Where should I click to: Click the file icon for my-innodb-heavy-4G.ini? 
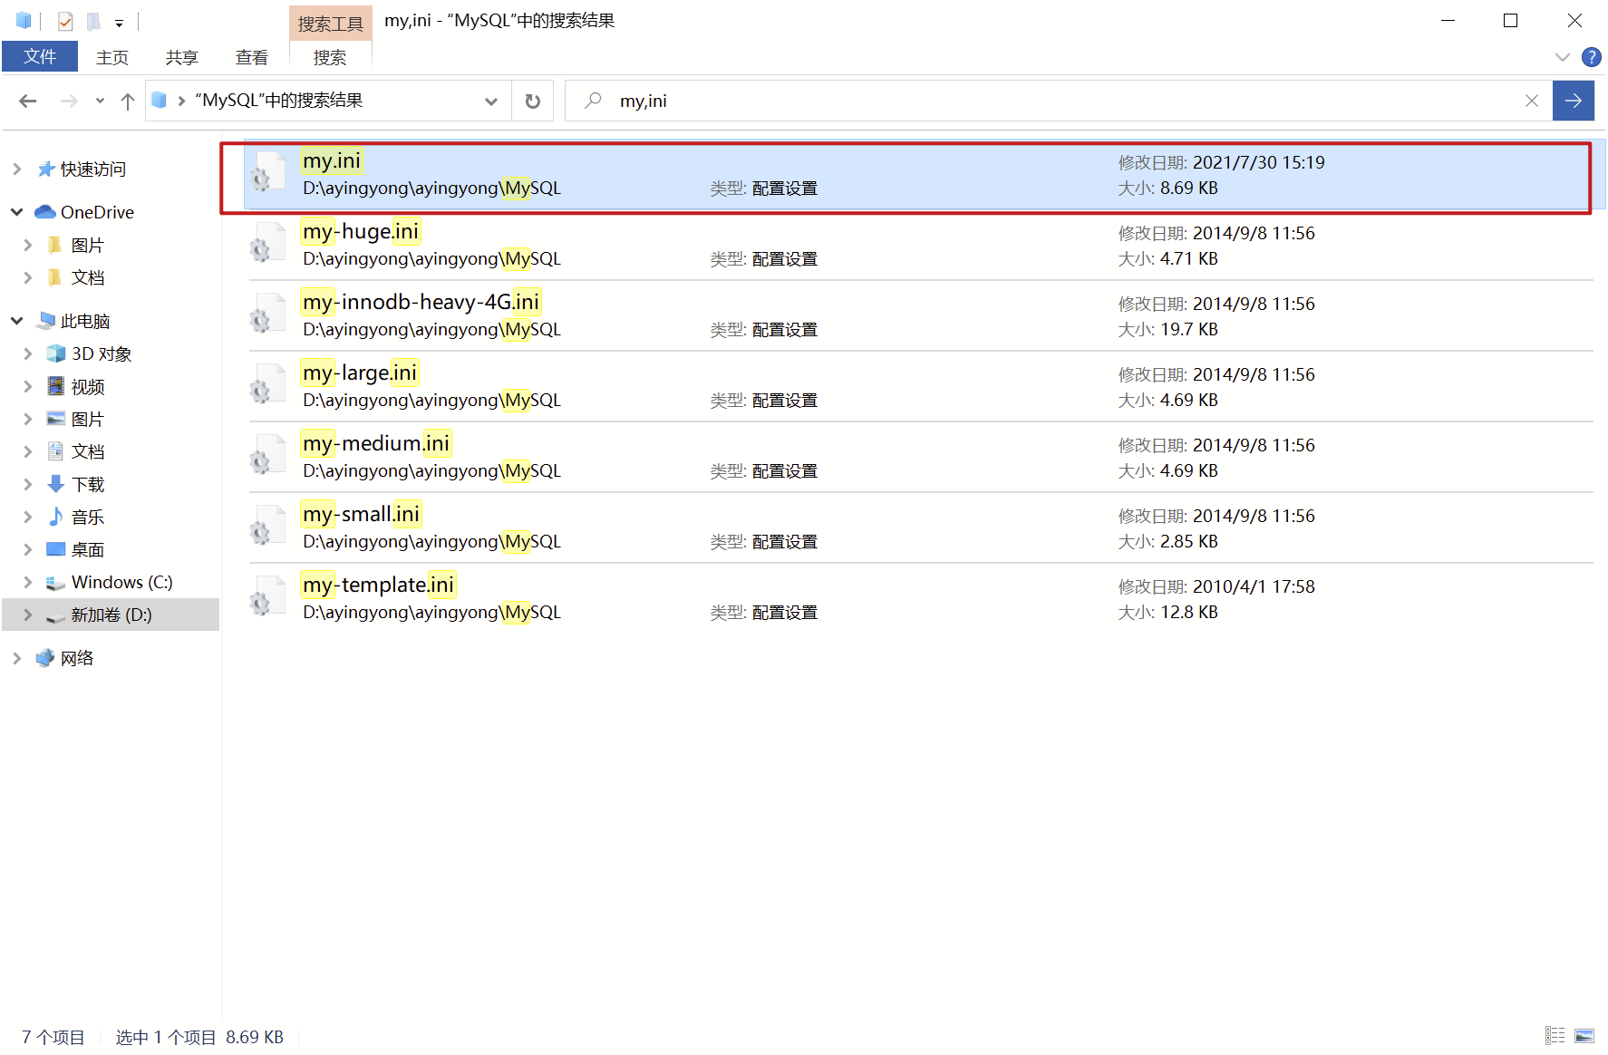(268, 314)
